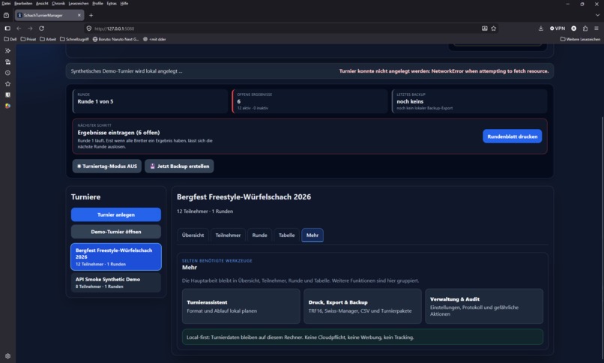Expand the list all tabs chevron
The image size is (604, 363).
pyautogui.click(x=597, y=16)
